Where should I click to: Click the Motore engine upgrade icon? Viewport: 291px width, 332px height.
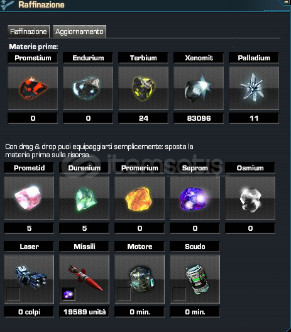tap(140, 279)
